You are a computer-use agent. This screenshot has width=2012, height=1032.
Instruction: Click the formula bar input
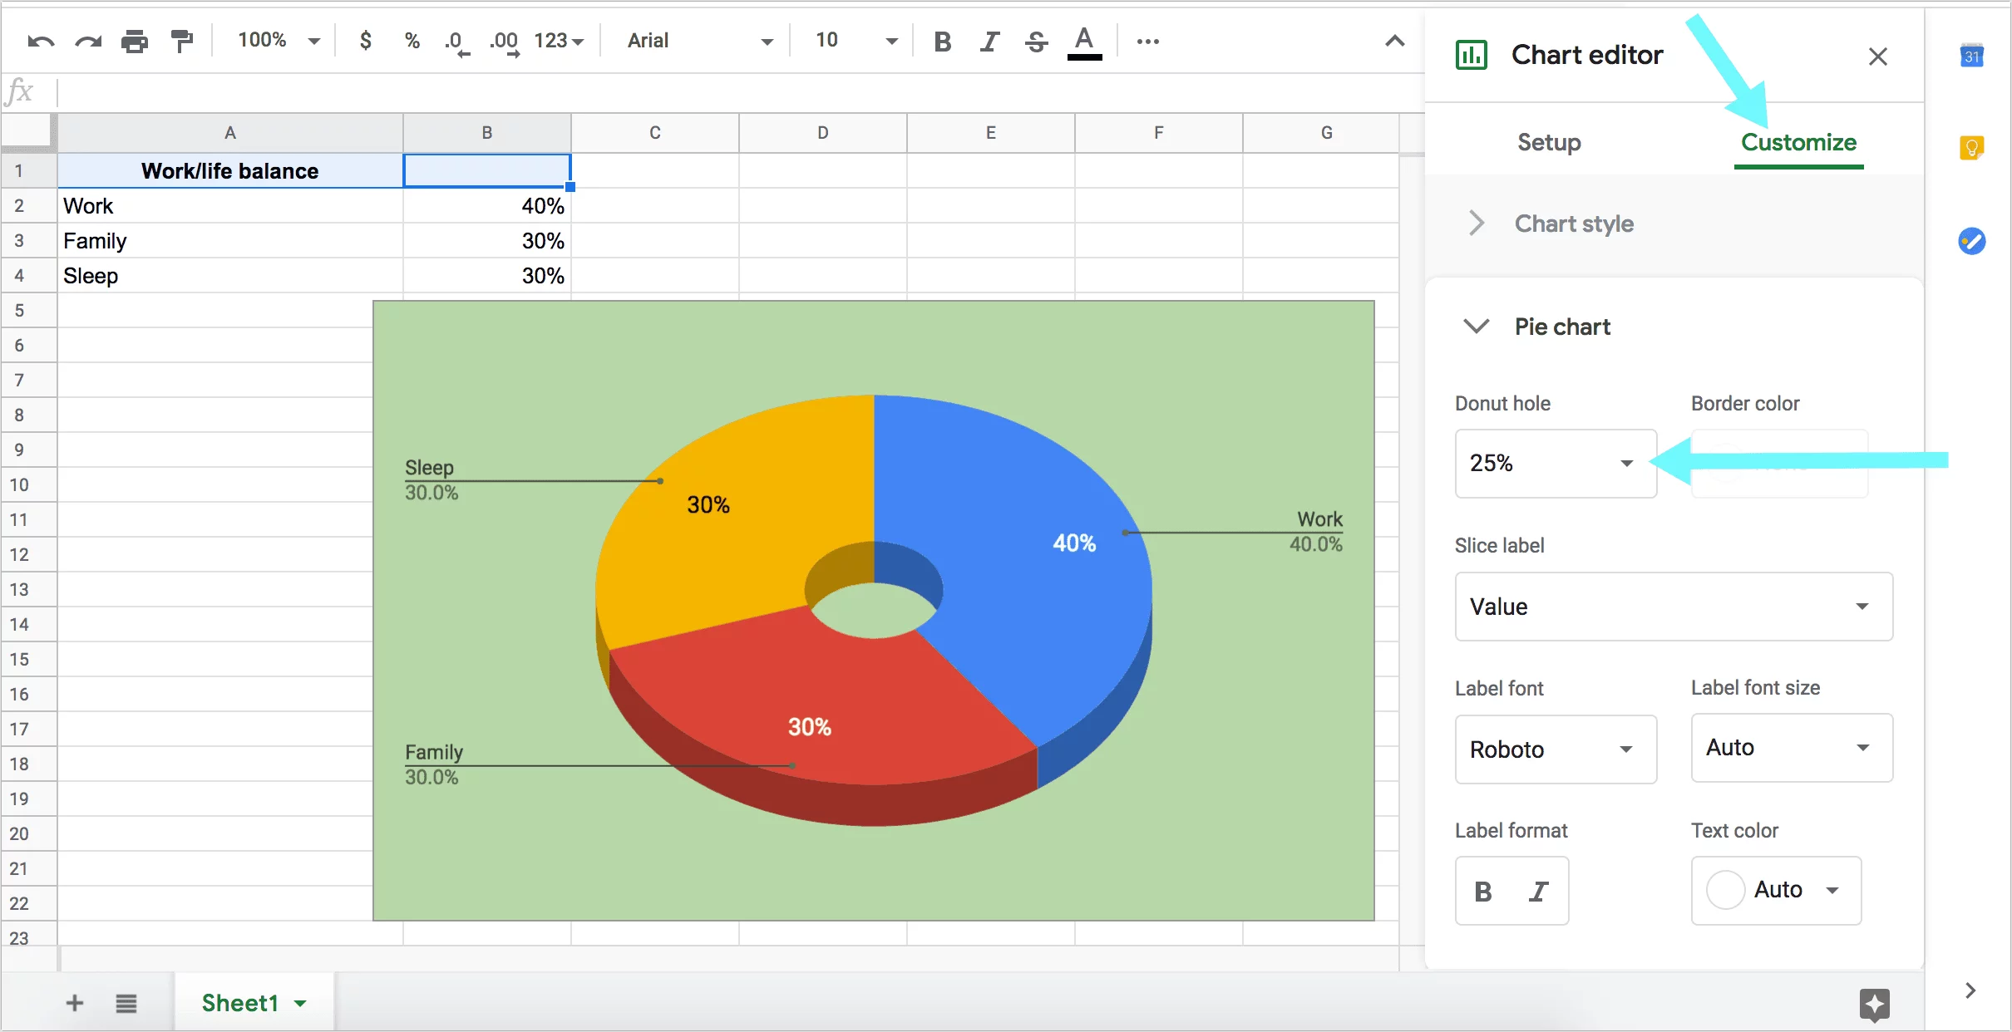(x=740, y=91)
